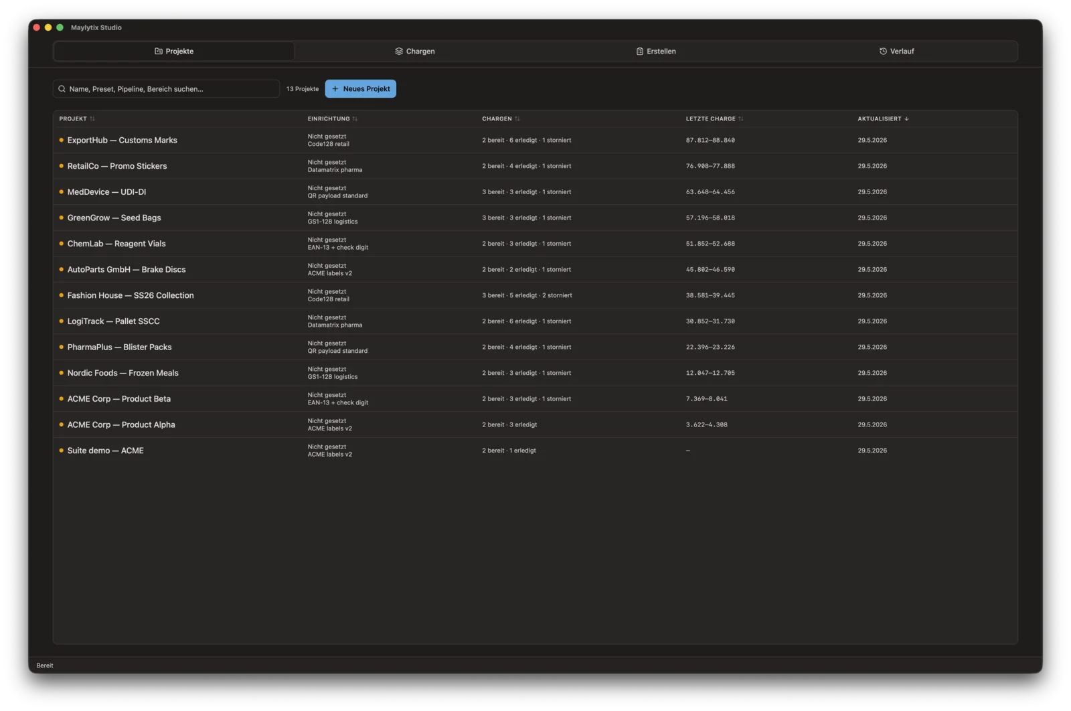Click the Bereit status bar text
The width and height of the screenshot is (1071, 711).
click(x=45, y=665)
